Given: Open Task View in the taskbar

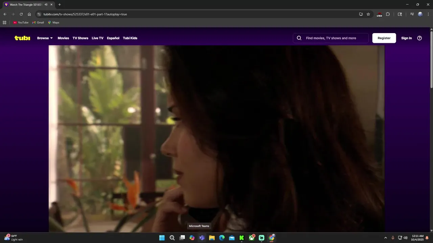Looking at the screenshot, I should coord(182,238).
